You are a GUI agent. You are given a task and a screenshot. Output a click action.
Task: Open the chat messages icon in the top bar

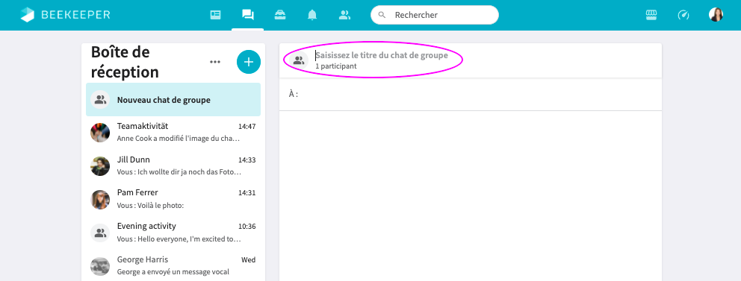point(248,15)
